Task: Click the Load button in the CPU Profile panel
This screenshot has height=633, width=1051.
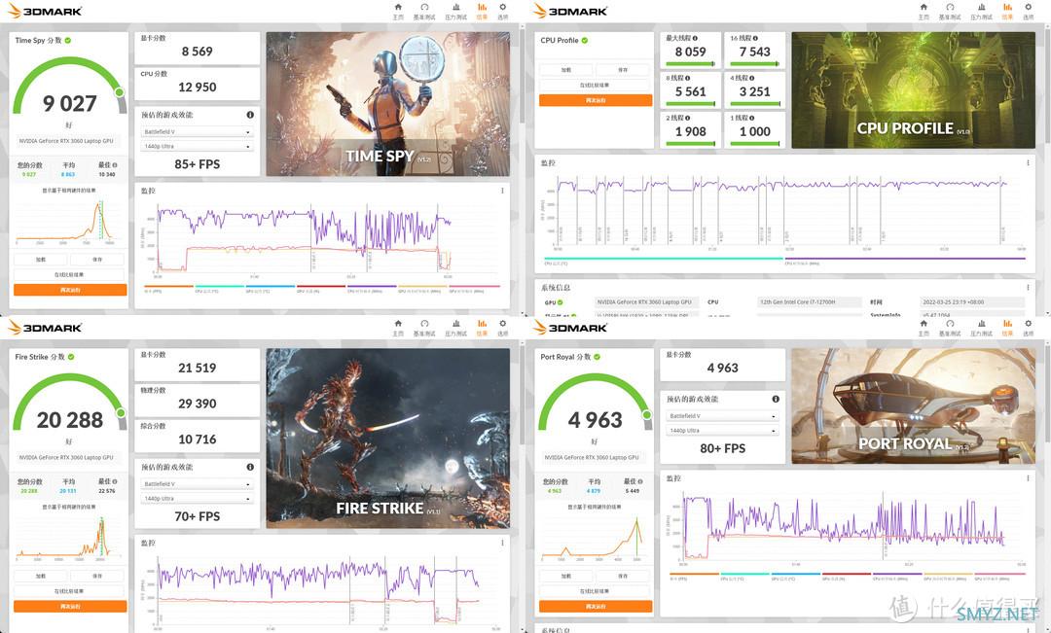Action: click(x=566, y=70)
